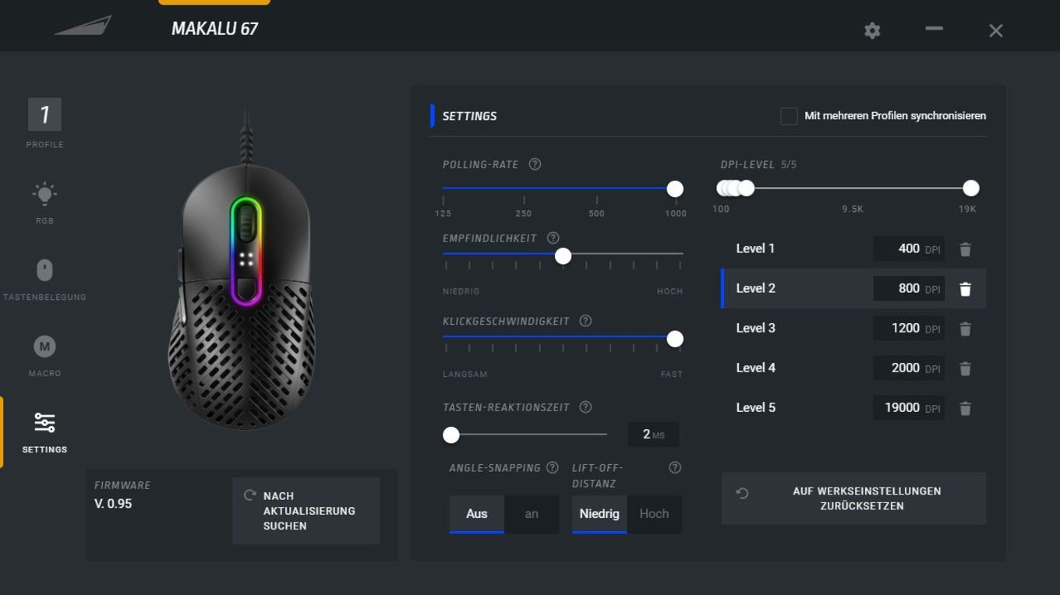This screenshot has width=1060, height=595.
Task: Click the 2 MS reaction time field
Action: (x=653, y=435)
